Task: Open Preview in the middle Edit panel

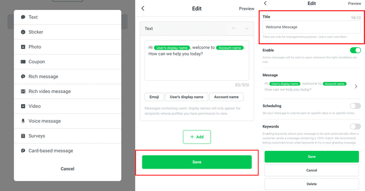Action: click(x=246, y=9)
